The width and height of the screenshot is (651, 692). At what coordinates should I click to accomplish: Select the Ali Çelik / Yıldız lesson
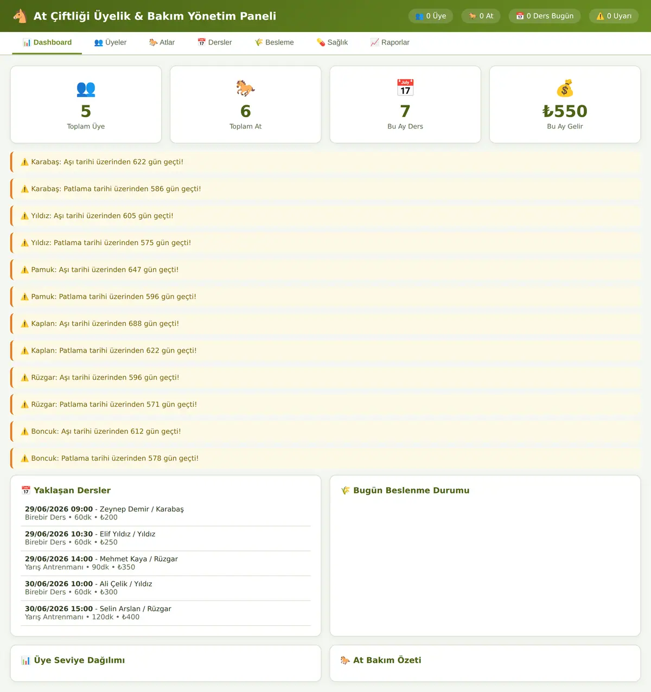[x=166, y=588]
